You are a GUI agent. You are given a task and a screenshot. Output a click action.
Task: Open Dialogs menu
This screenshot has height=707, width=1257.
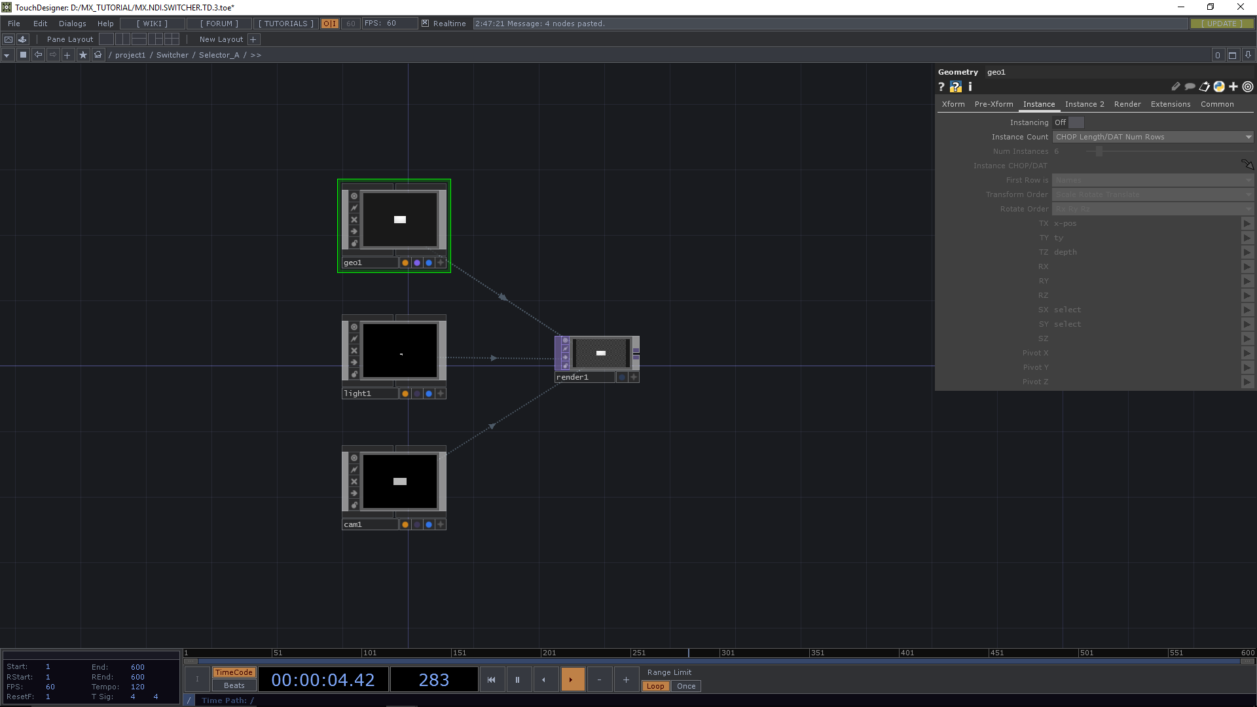[73, 24]
